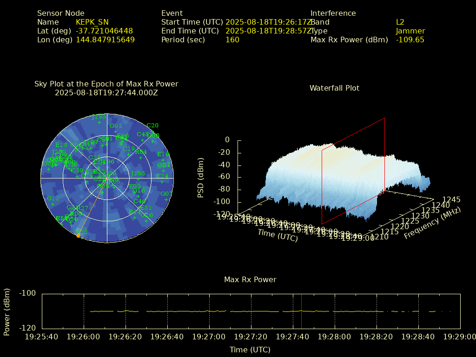Click the latitude value -37.721046448
476x357 pixels.
coord(104,31)
